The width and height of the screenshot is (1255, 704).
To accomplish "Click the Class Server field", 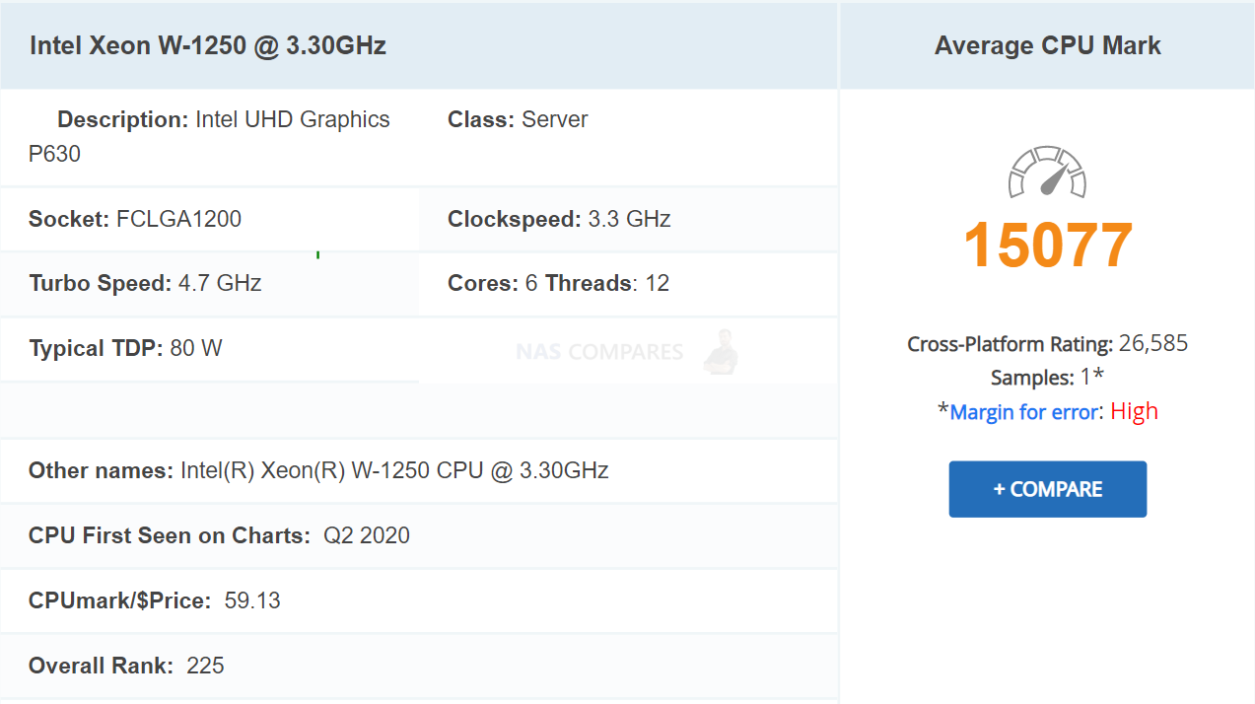I will click(518, 119).
